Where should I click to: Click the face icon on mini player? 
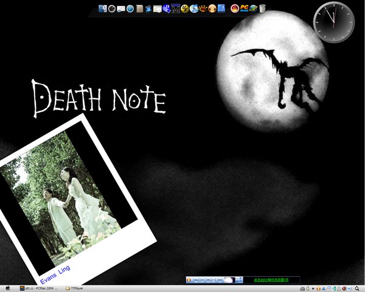[x=189, y=280]
